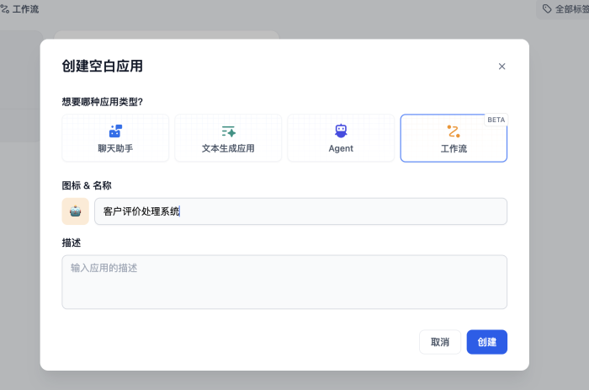Select the 聊天助手 app type label
Viewport: 589px width, 390px height.
coord(115,148)
